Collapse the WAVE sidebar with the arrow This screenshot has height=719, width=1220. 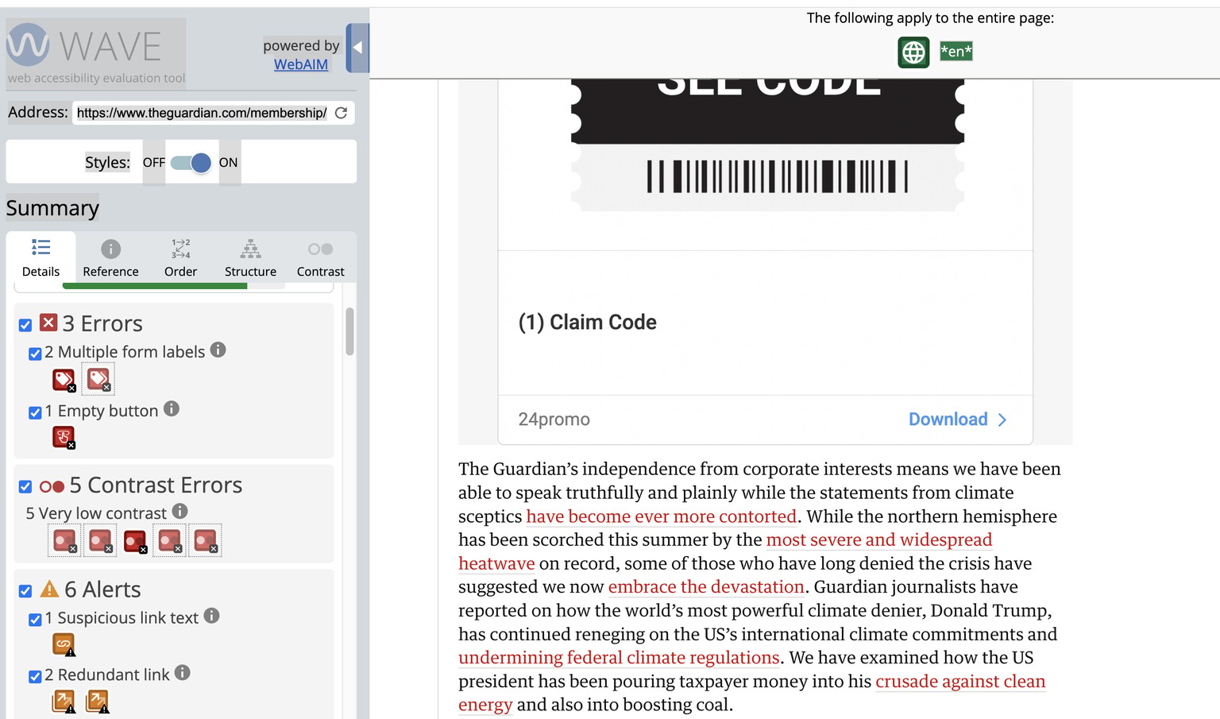click(x=357, y=48)
